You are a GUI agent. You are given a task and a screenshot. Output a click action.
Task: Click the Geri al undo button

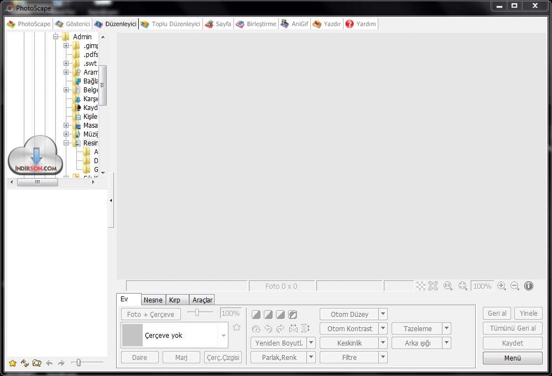pyautogui.click(x=497, y=314)
